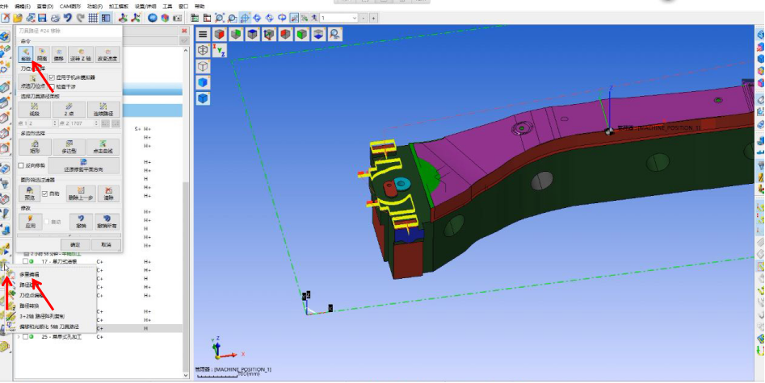
Task: Click the 偏移 (offset) command button
Action: (x=58, y=54)
